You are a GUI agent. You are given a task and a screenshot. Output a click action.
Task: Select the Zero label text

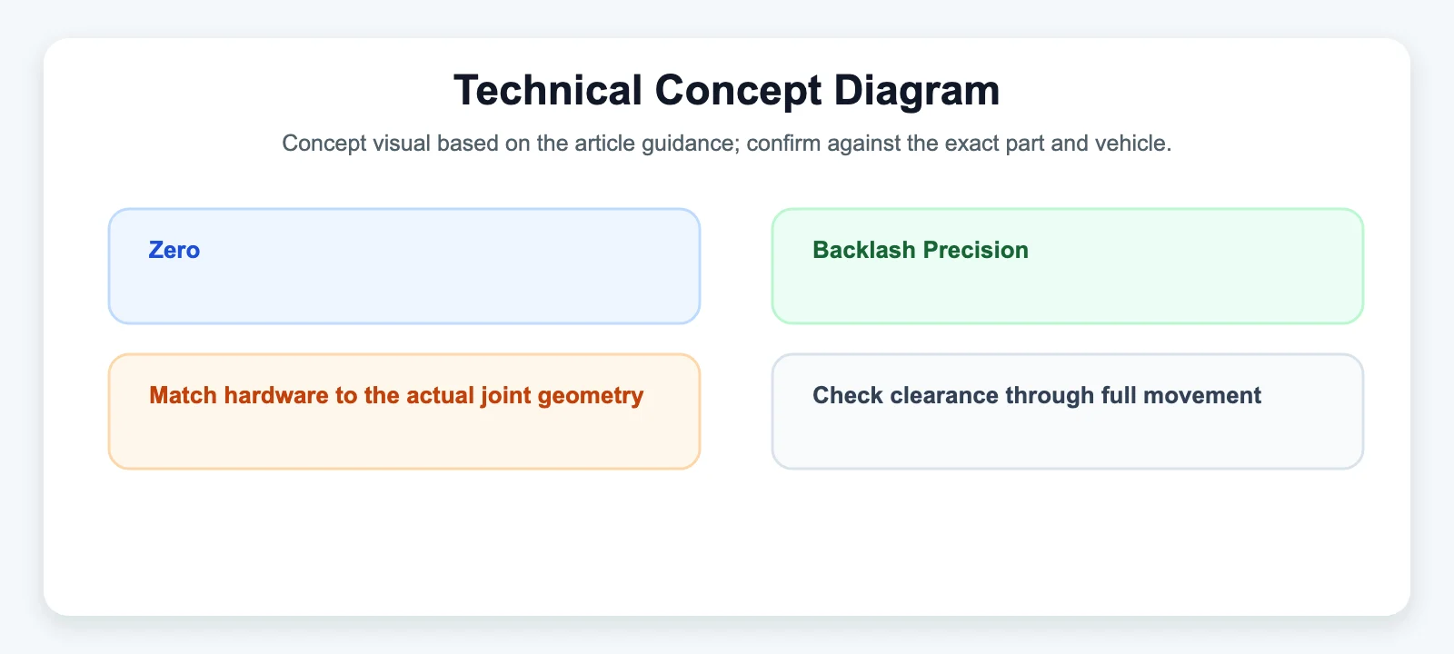coord(174,250)
